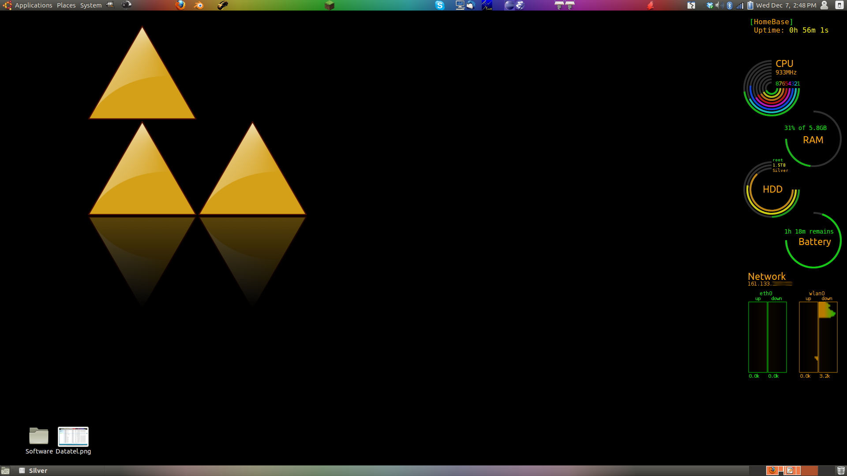
Task: Open the racing car game launcher
Action: click(x=223, y=5)
